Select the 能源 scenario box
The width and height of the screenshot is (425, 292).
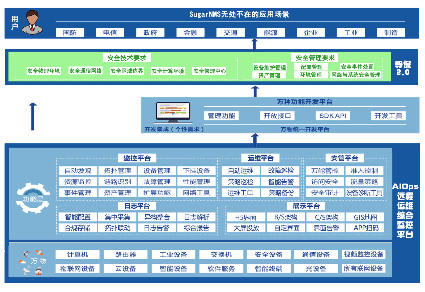(271, 33)
